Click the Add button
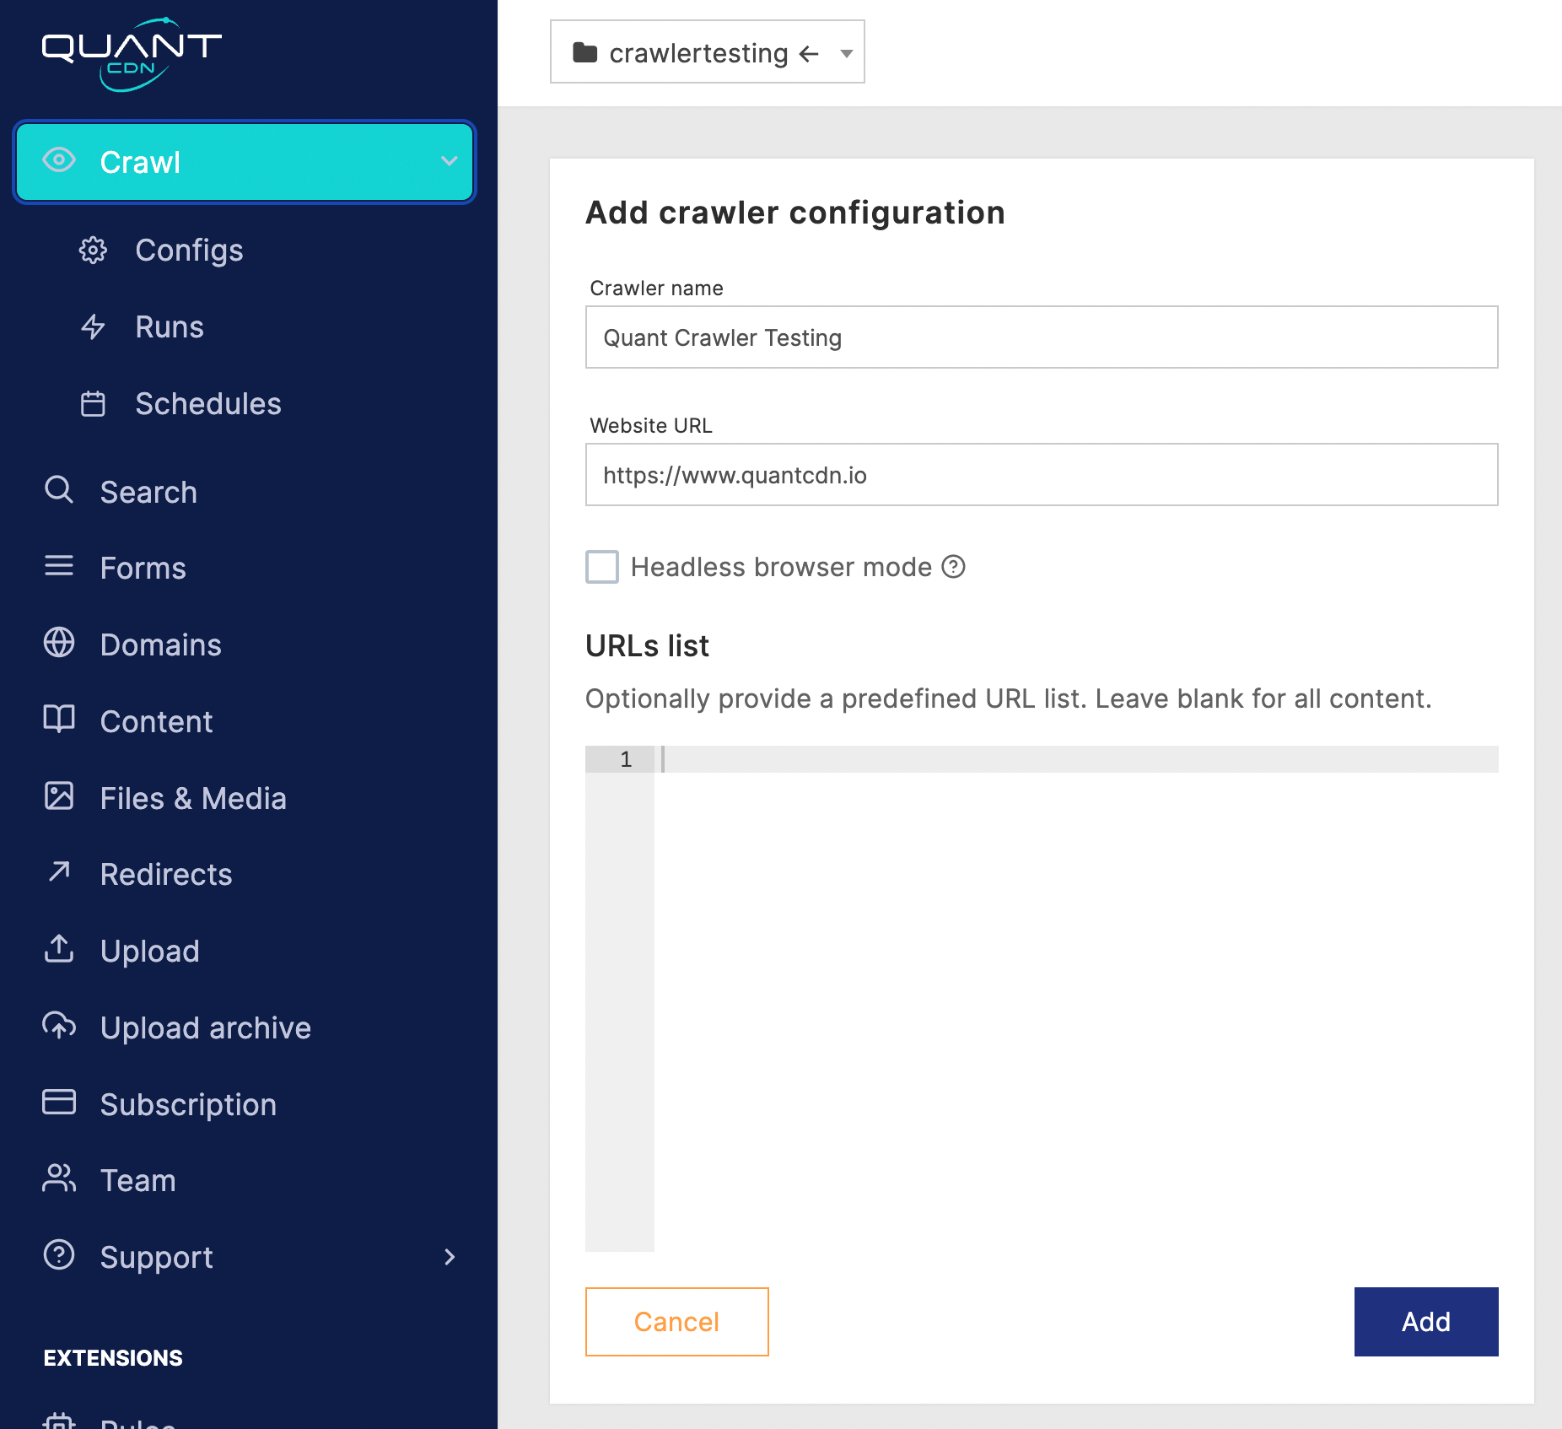 click(1425, 1322)
